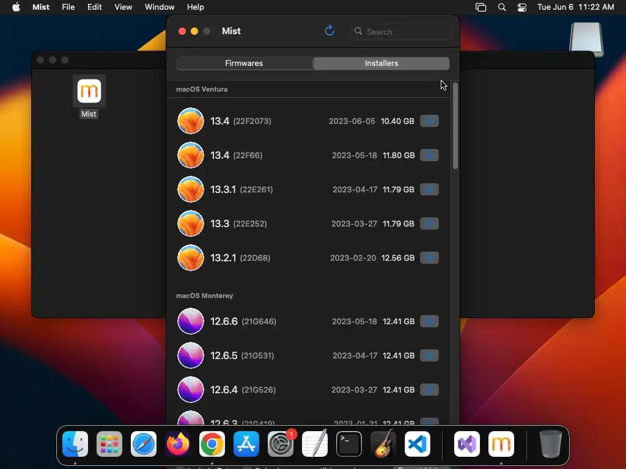Click the Mist app icon in background window
The width and height of the screenshot is (626, 469).
tap(89, 91)
